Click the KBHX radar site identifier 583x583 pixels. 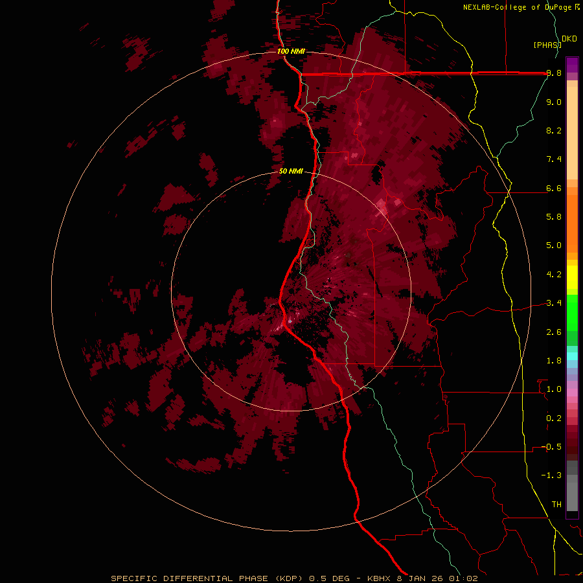(x=380, y=578)
